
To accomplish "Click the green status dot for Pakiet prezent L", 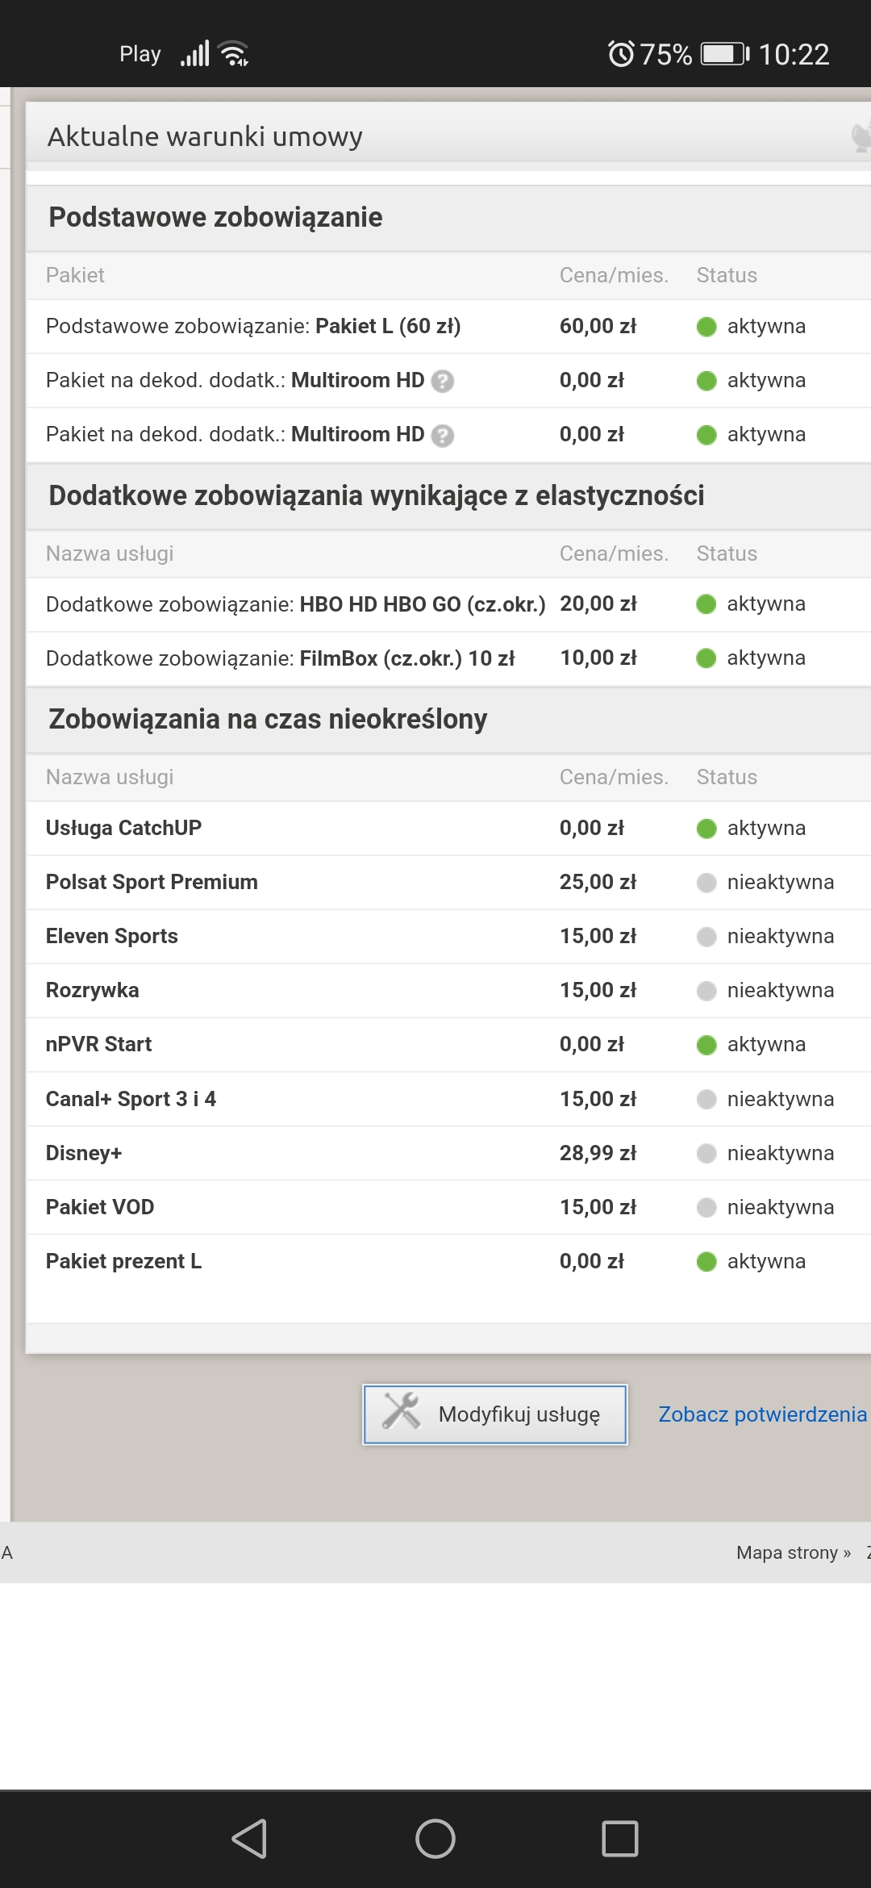I will tap(706, 1262).
